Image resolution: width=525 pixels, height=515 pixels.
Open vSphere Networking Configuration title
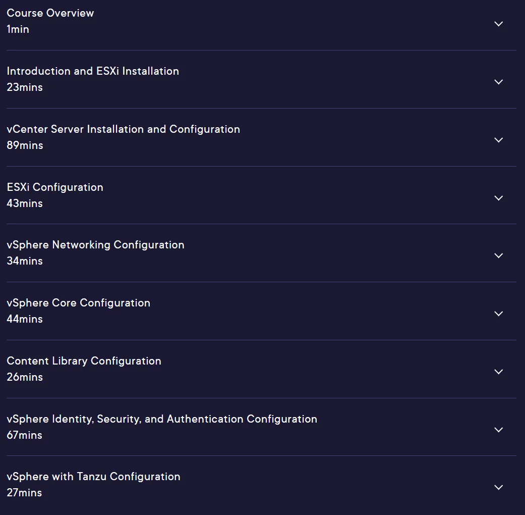[95, 245]
